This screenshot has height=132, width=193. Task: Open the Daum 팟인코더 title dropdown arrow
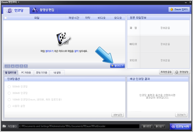click(18, 2)
